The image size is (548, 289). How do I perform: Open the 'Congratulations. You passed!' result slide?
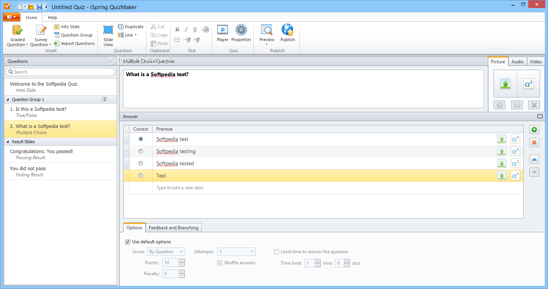click(x=61, y=154)
